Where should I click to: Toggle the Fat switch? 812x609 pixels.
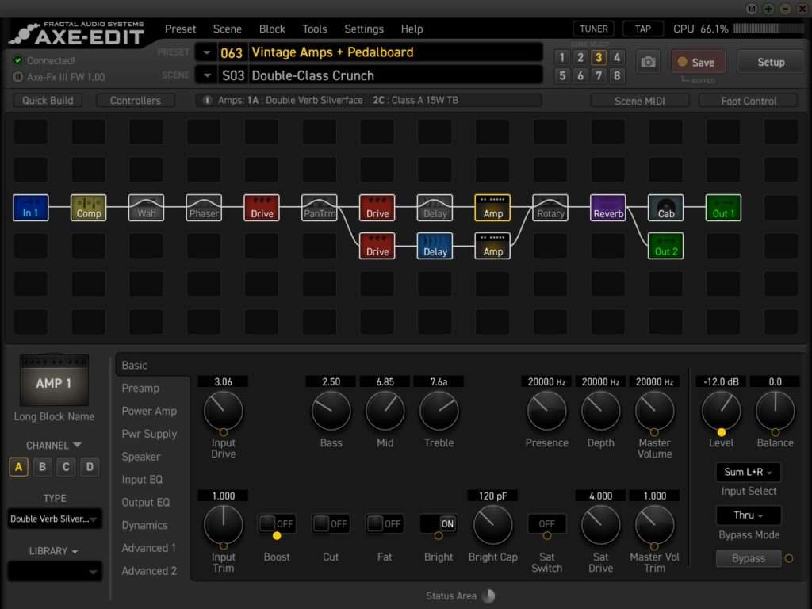(385, 523)
